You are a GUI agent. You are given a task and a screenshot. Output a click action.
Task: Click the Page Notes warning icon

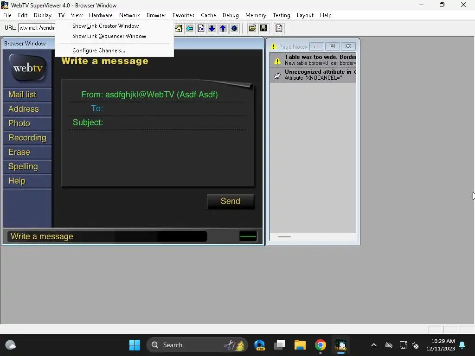click(x=274, y=47)
